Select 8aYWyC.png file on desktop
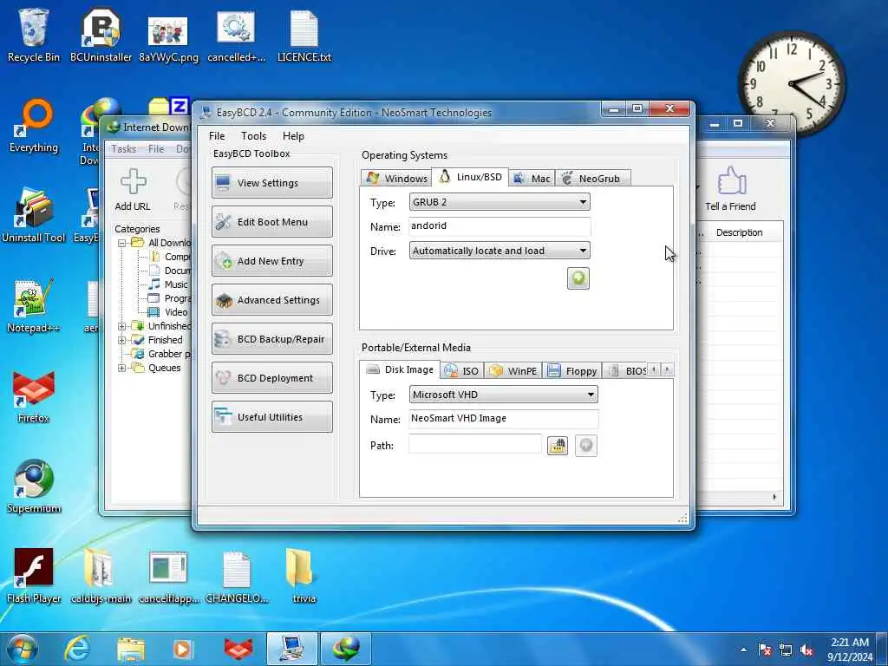 pos(168,38)
